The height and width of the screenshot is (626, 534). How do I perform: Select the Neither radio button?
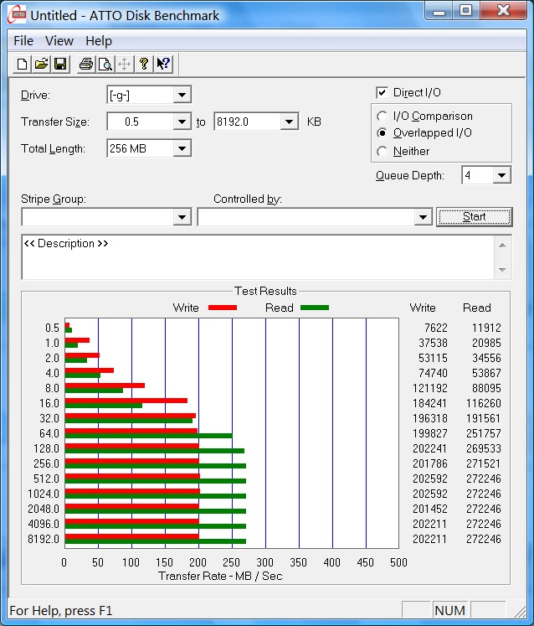click(382, 152)
